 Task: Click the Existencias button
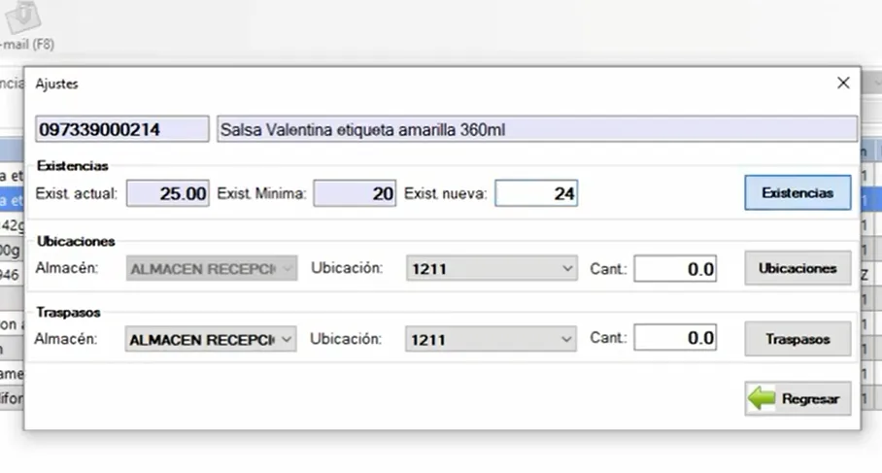(x=797, y=193)
